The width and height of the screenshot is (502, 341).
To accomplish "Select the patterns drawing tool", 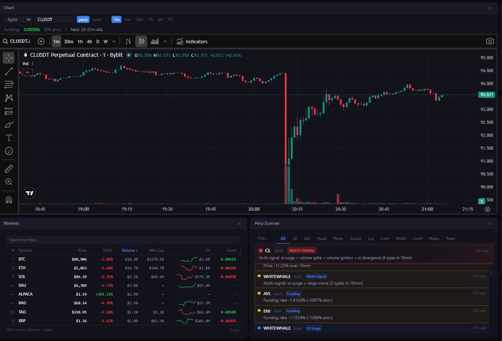I will click(9, 98).
